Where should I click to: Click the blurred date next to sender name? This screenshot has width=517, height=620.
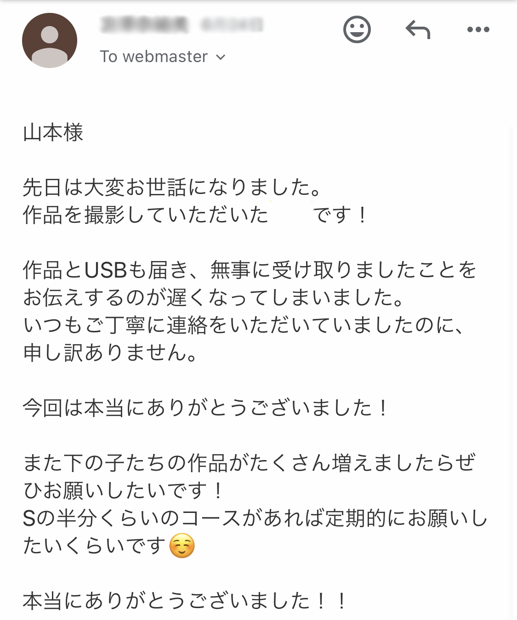(x=233, y=24)
